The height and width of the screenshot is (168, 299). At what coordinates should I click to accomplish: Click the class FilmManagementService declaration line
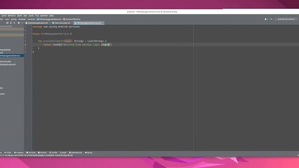52,34
